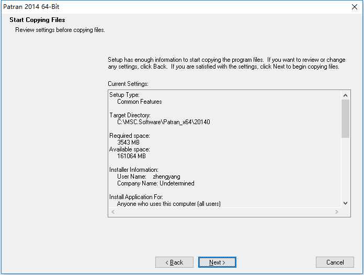Click the target directory path C:\MSC.Software\Patran_x64\20140
Viewport: 364px width, 275px height.
click(163, 122)
